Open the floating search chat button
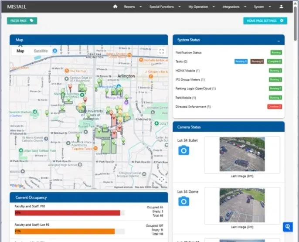The image size is (299, 242). coord(288,227)
